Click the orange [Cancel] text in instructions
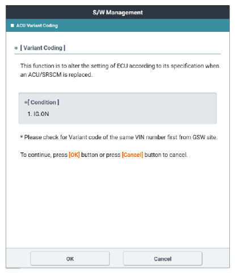Viewport: 235px width, 274px height. (x=132, y=155)
